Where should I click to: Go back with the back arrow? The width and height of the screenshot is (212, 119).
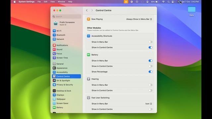[x=87, y=10]
